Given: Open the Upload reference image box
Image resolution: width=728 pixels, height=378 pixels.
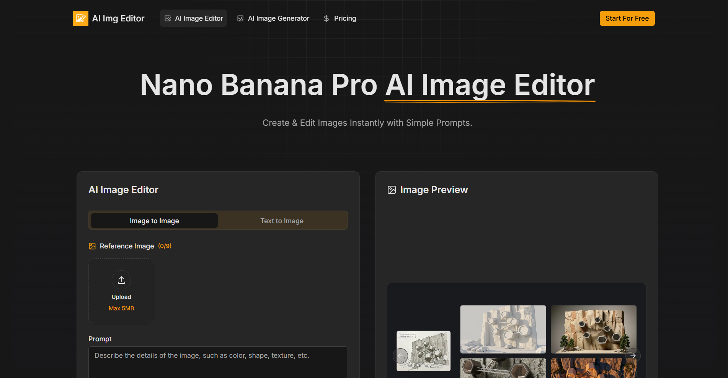Looking at the screenshot, I should (121, 291).
